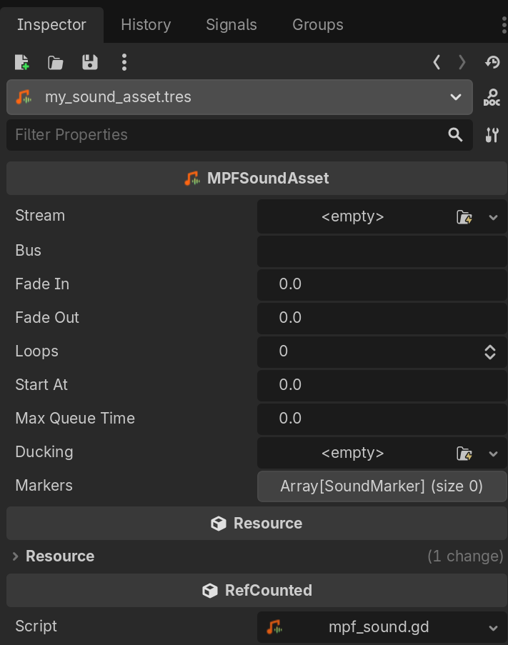Open documentation for this resource

coord(492,98)
